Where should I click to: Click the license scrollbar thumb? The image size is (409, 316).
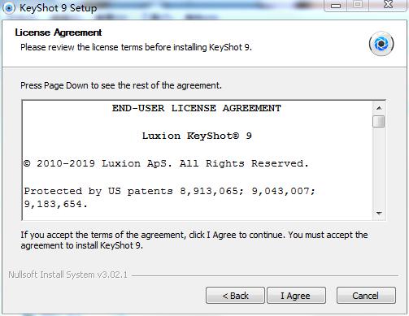pos(379,121)
